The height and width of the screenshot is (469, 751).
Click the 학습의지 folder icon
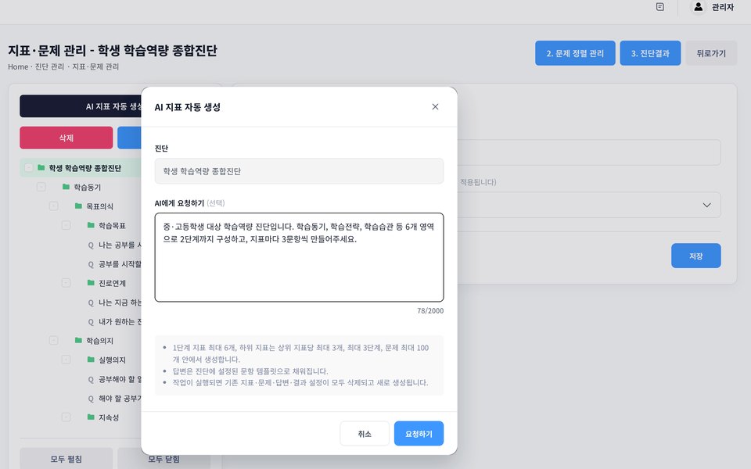[78, 340]
